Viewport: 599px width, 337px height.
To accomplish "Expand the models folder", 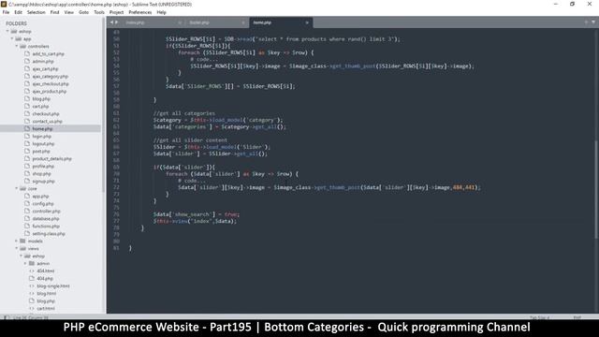I will 17,242.
